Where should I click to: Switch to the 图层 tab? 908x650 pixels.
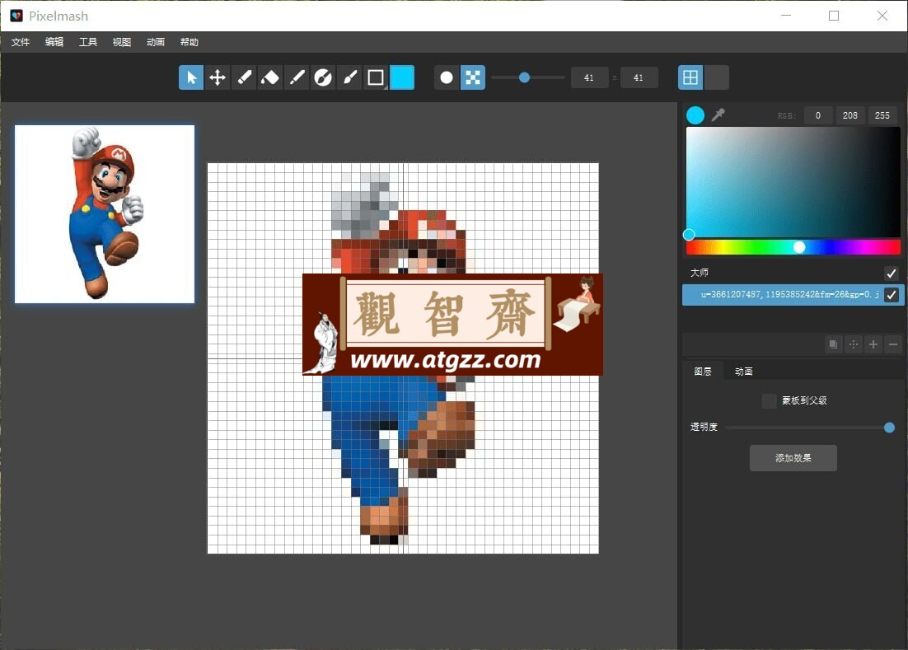[703, 371]
